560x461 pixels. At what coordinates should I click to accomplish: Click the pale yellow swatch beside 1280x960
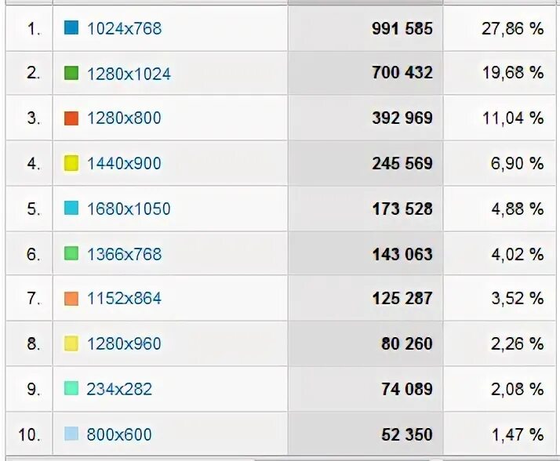click(71, 343)
